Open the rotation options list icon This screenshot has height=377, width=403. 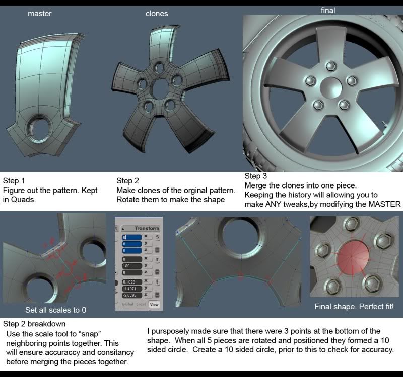pos(158,272)
